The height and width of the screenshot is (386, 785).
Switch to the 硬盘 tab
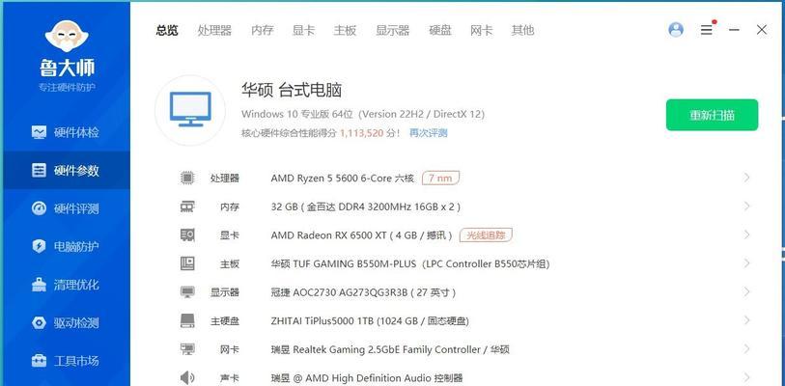pos(440,31)
